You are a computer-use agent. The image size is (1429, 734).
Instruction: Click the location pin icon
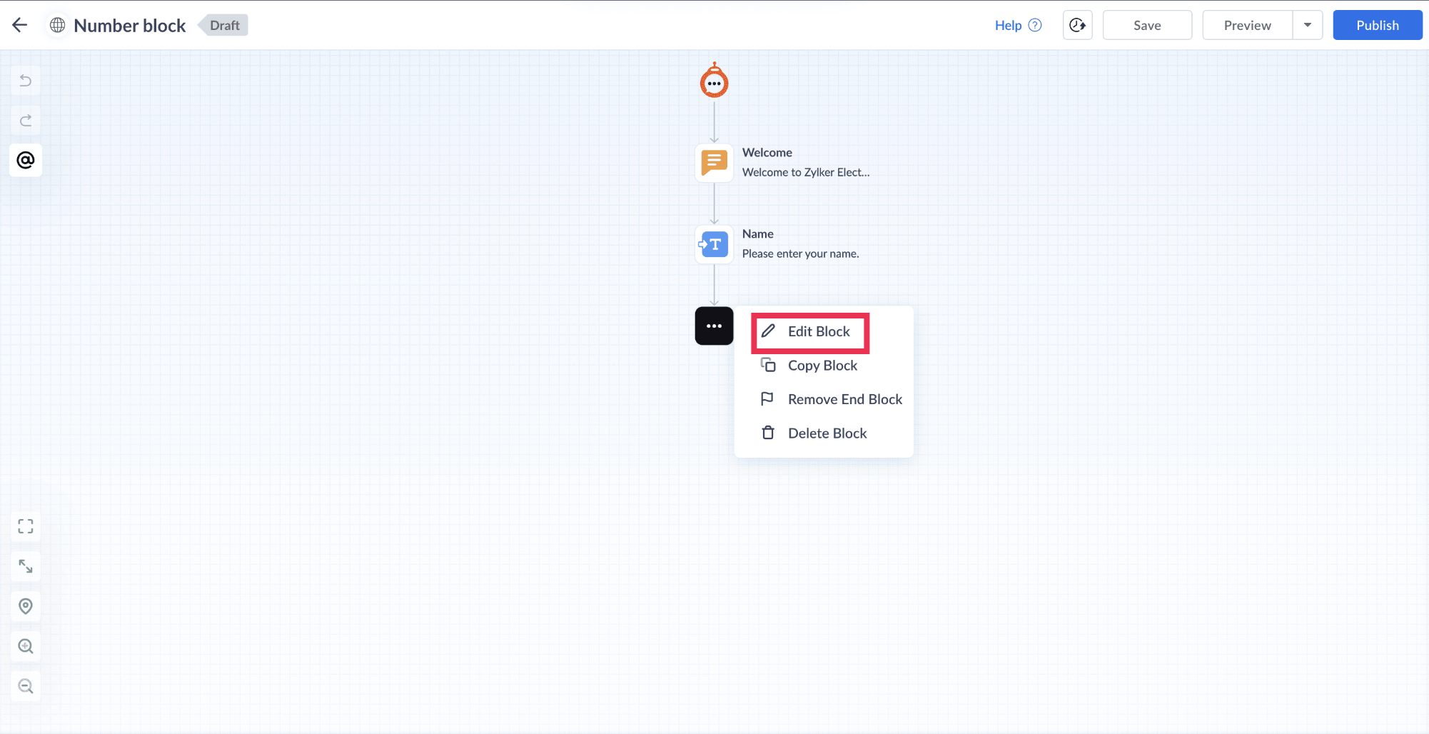pyautogui.click(x=26, y=606)
